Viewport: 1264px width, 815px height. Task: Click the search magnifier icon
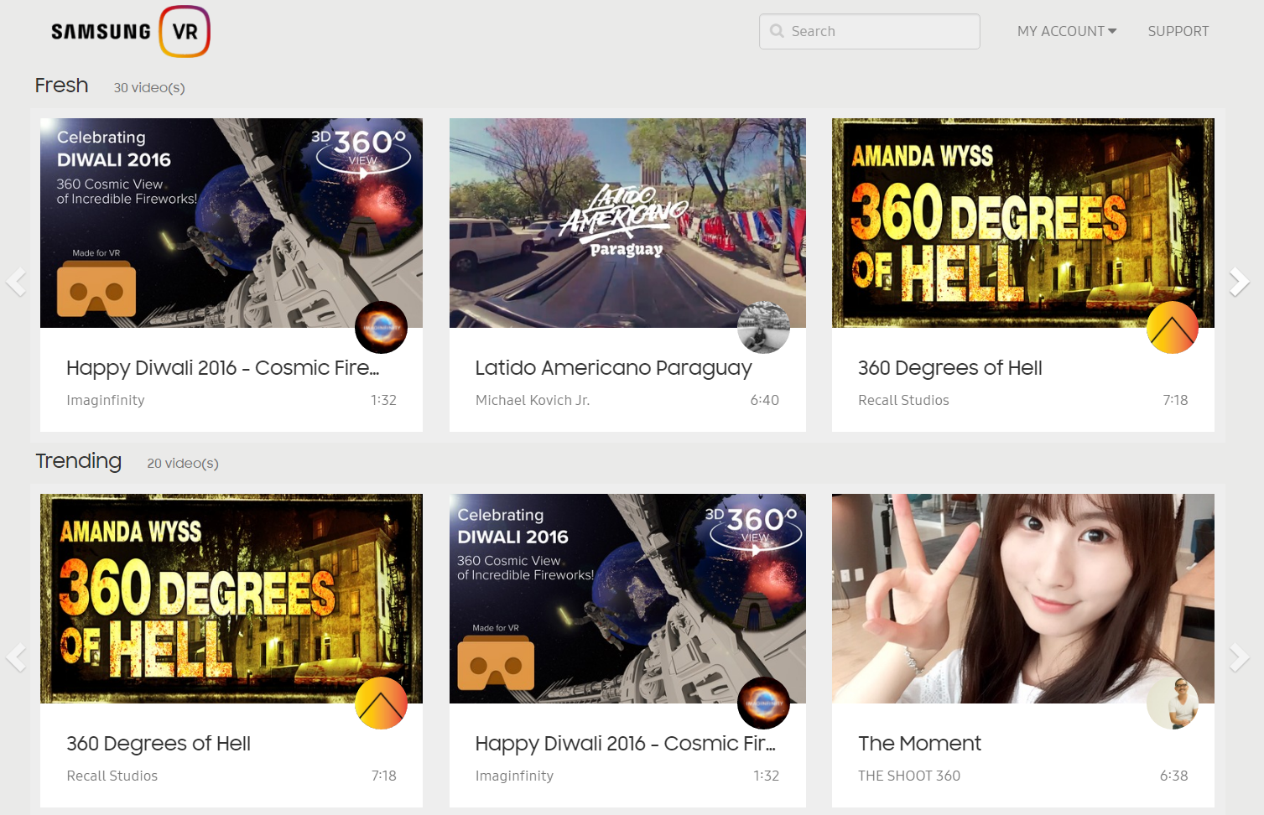[777, 31]
